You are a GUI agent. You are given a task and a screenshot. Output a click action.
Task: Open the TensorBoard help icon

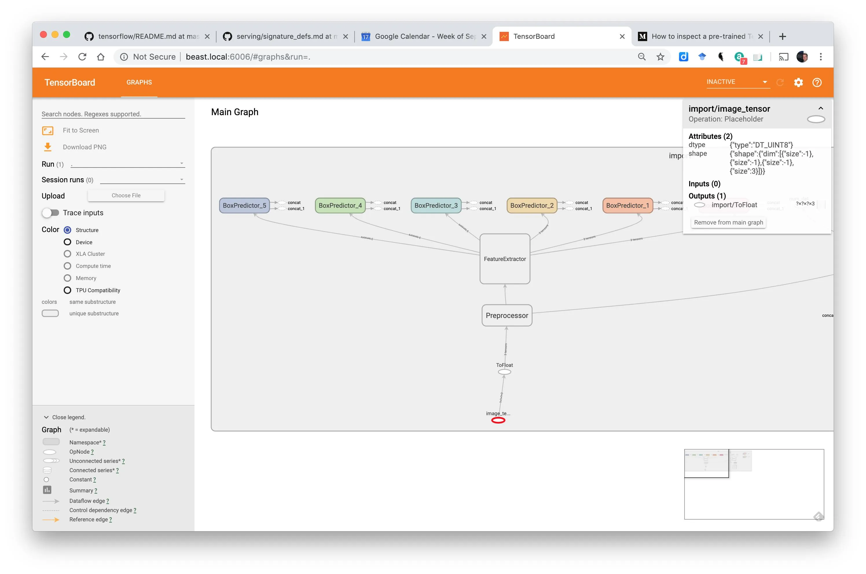pos(817,82)
